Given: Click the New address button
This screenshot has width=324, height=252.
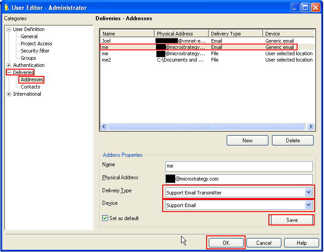Looking at the screenshot, I should (x=247, y=141).
